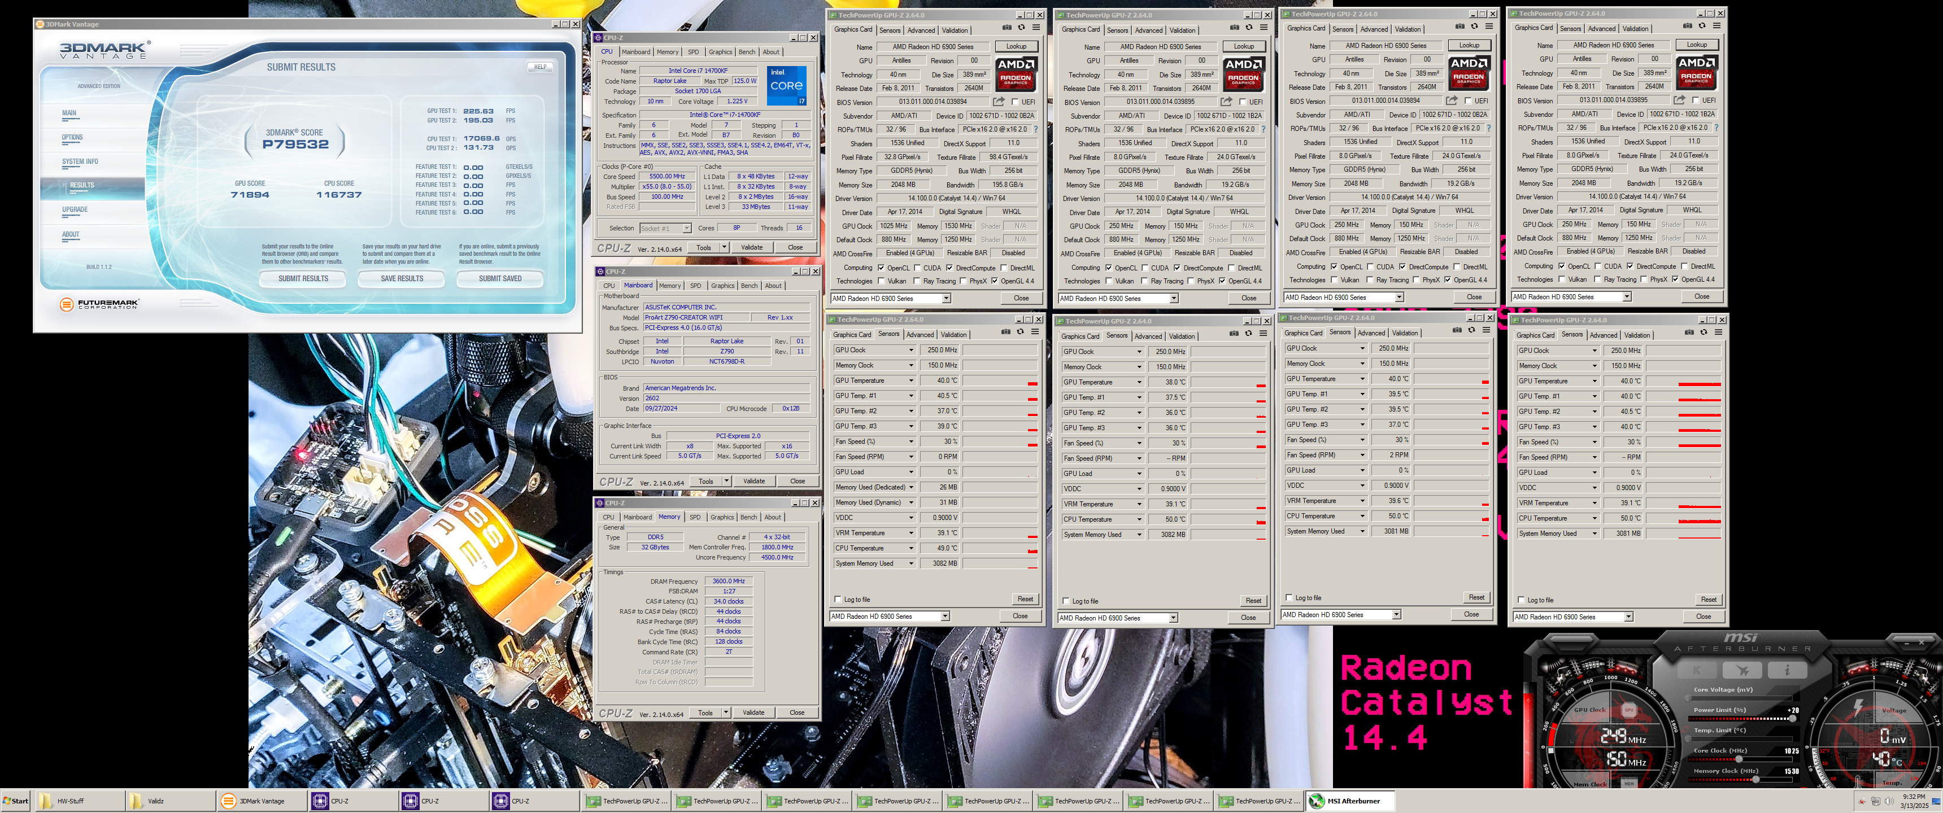Click 3DMark Vantage title bar icon
This screenshot has width=1943, height=813.
click(x=40, y=24)
